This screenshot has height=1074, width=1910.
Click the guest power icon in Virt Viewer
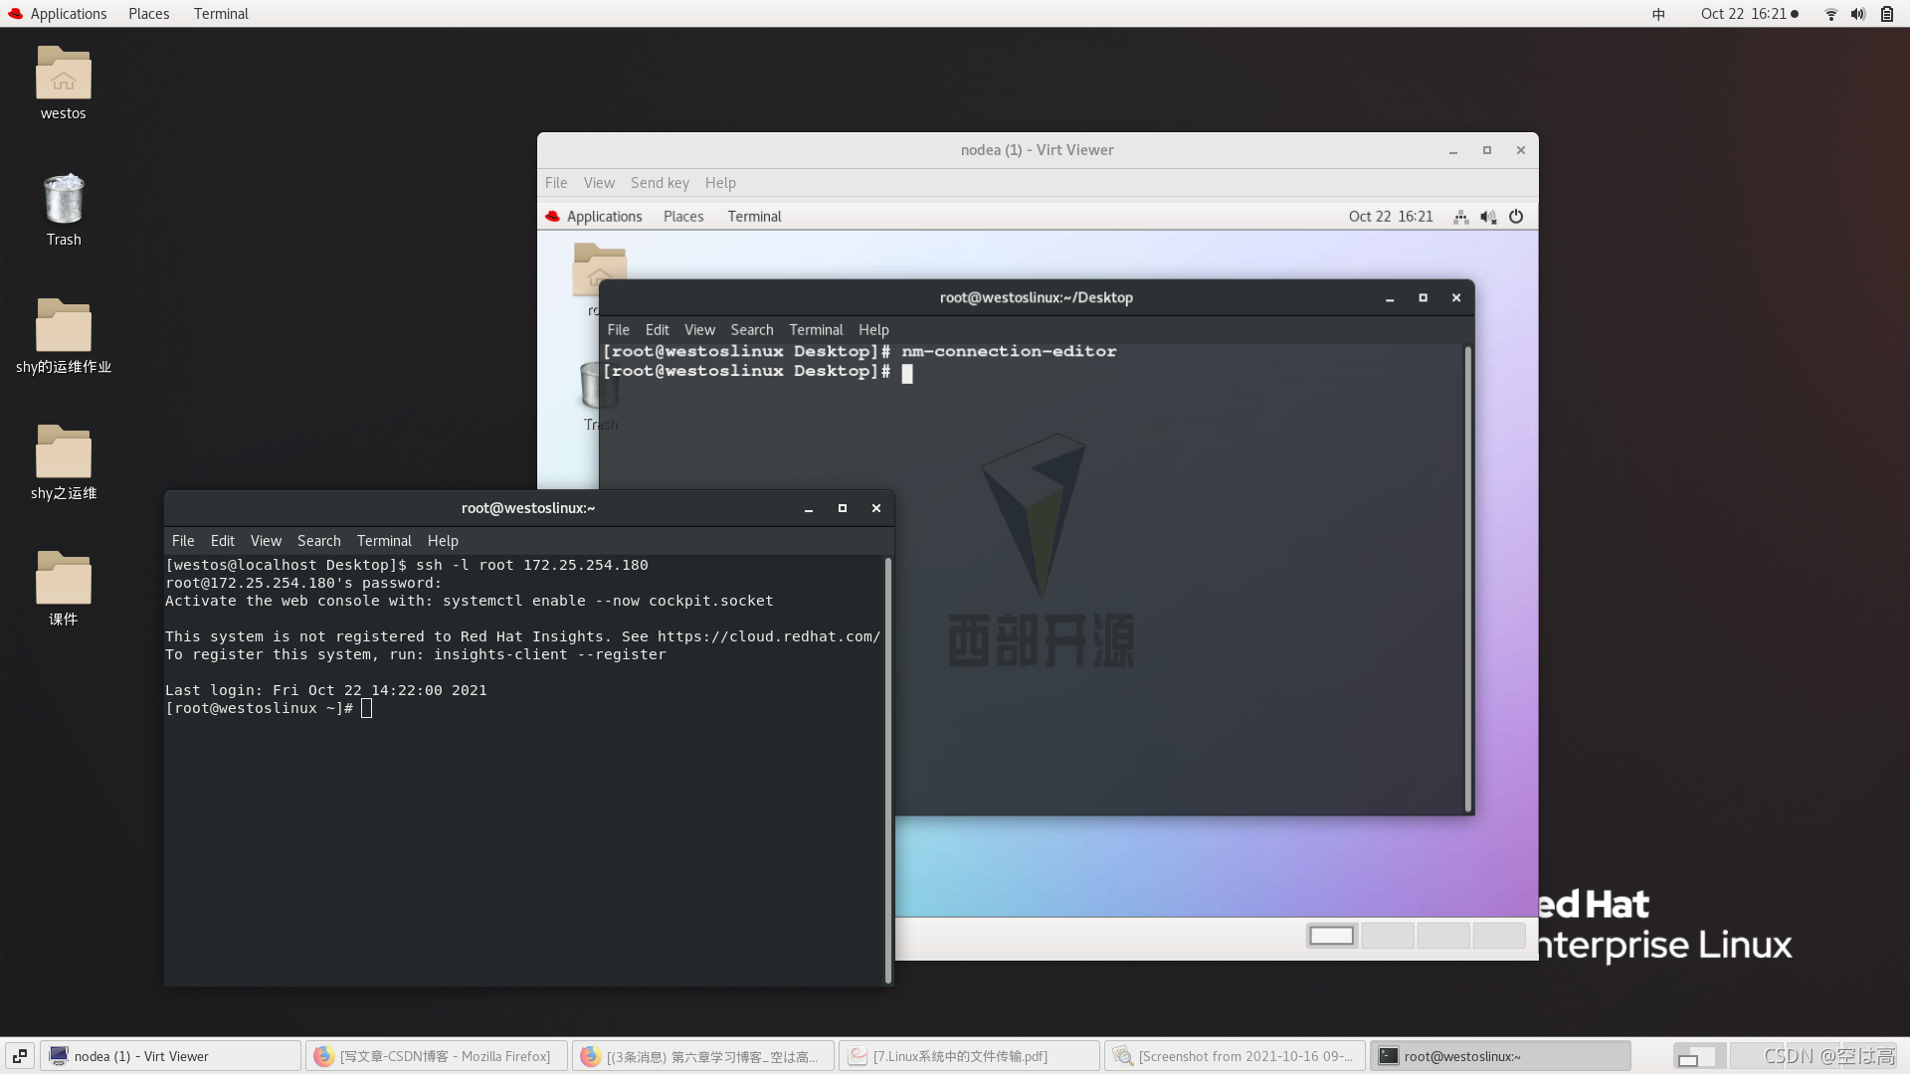(1516, 217)
